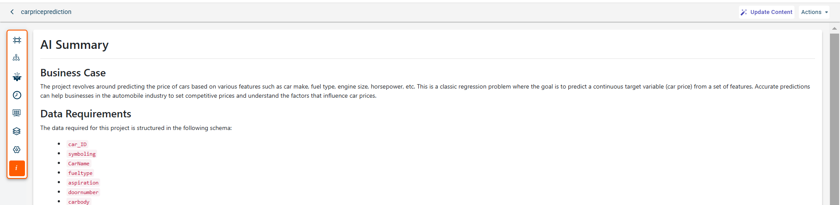Select the orange info icon in sidebar
The width and height of the screenshot is (840, 205).
[x=17, y=168]
